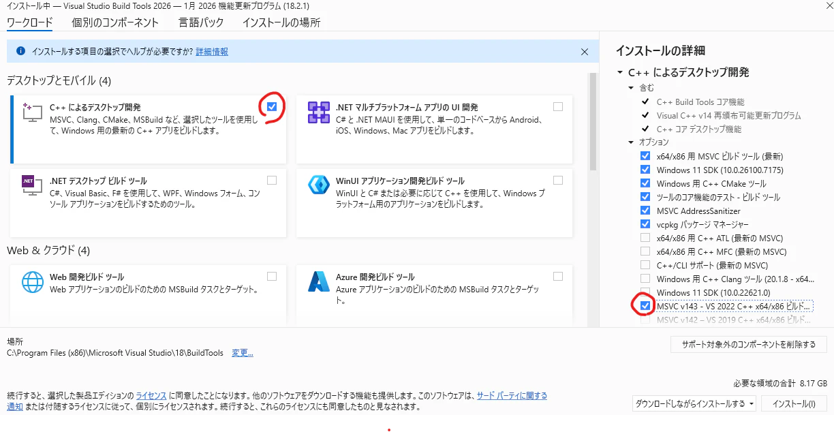Screen dimensions: 834x432
Task: Click the Web 開発ビルド ツール globe icon
Action: pos(33,281)
